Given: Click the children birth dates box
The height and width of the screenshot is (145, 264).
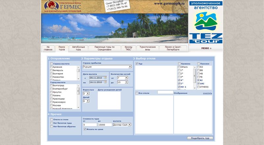Looking at the screenshot, I should [109, 101].
